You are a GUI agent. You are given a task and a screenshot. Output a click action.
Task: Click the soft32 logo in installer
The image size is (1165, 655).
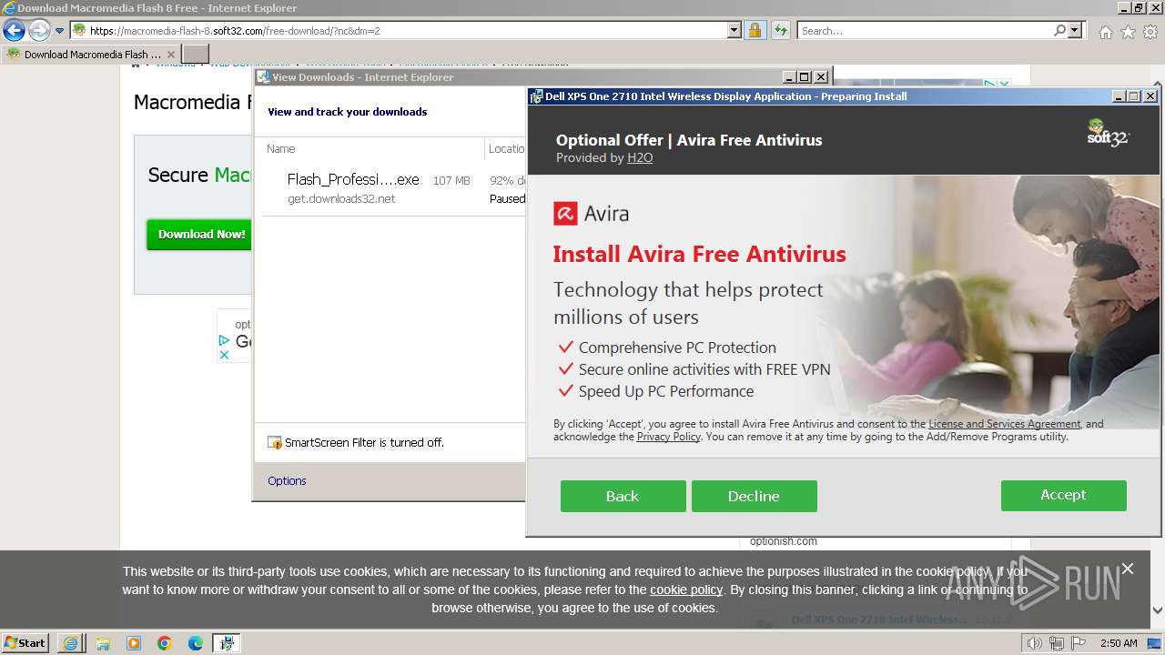[x=1109, y=132]
